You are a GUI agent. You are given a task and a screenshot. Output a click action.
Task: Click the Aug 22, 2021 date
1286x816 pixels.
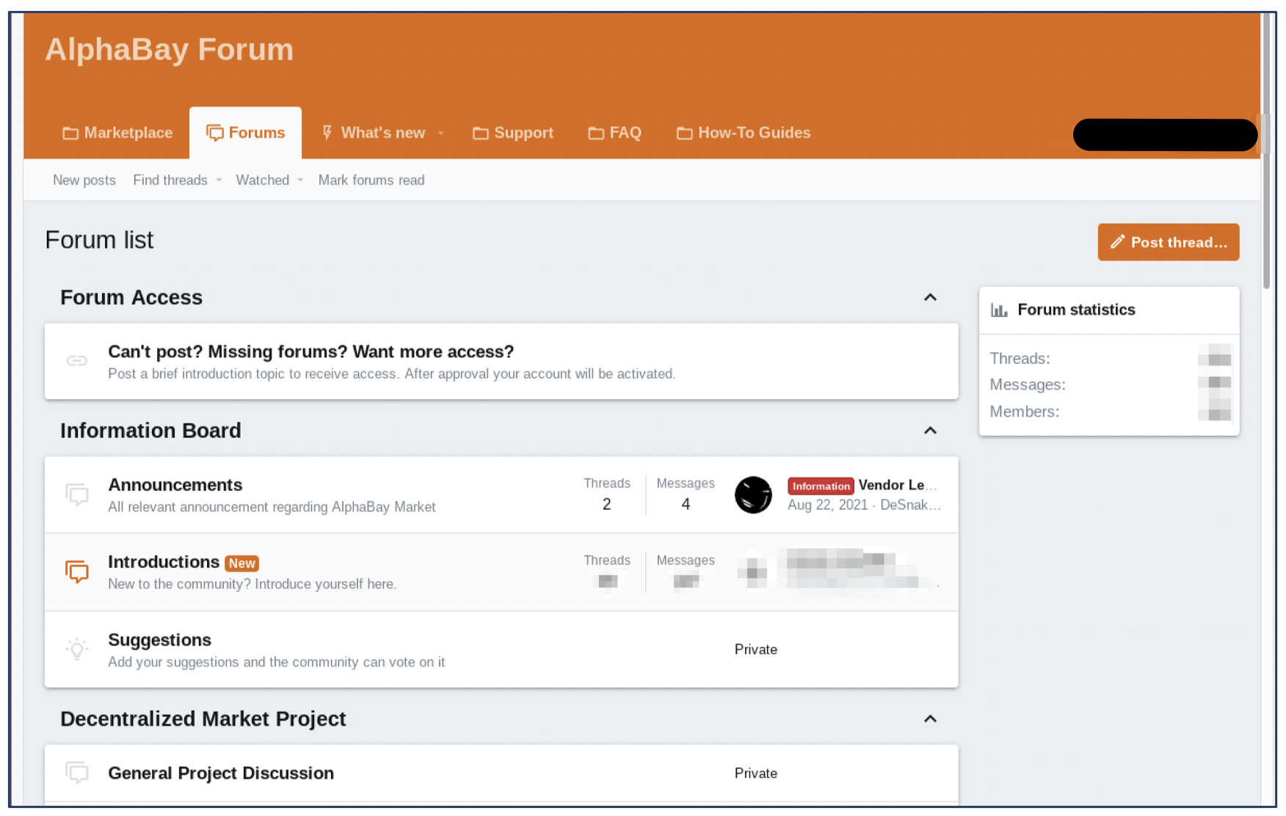827,505
